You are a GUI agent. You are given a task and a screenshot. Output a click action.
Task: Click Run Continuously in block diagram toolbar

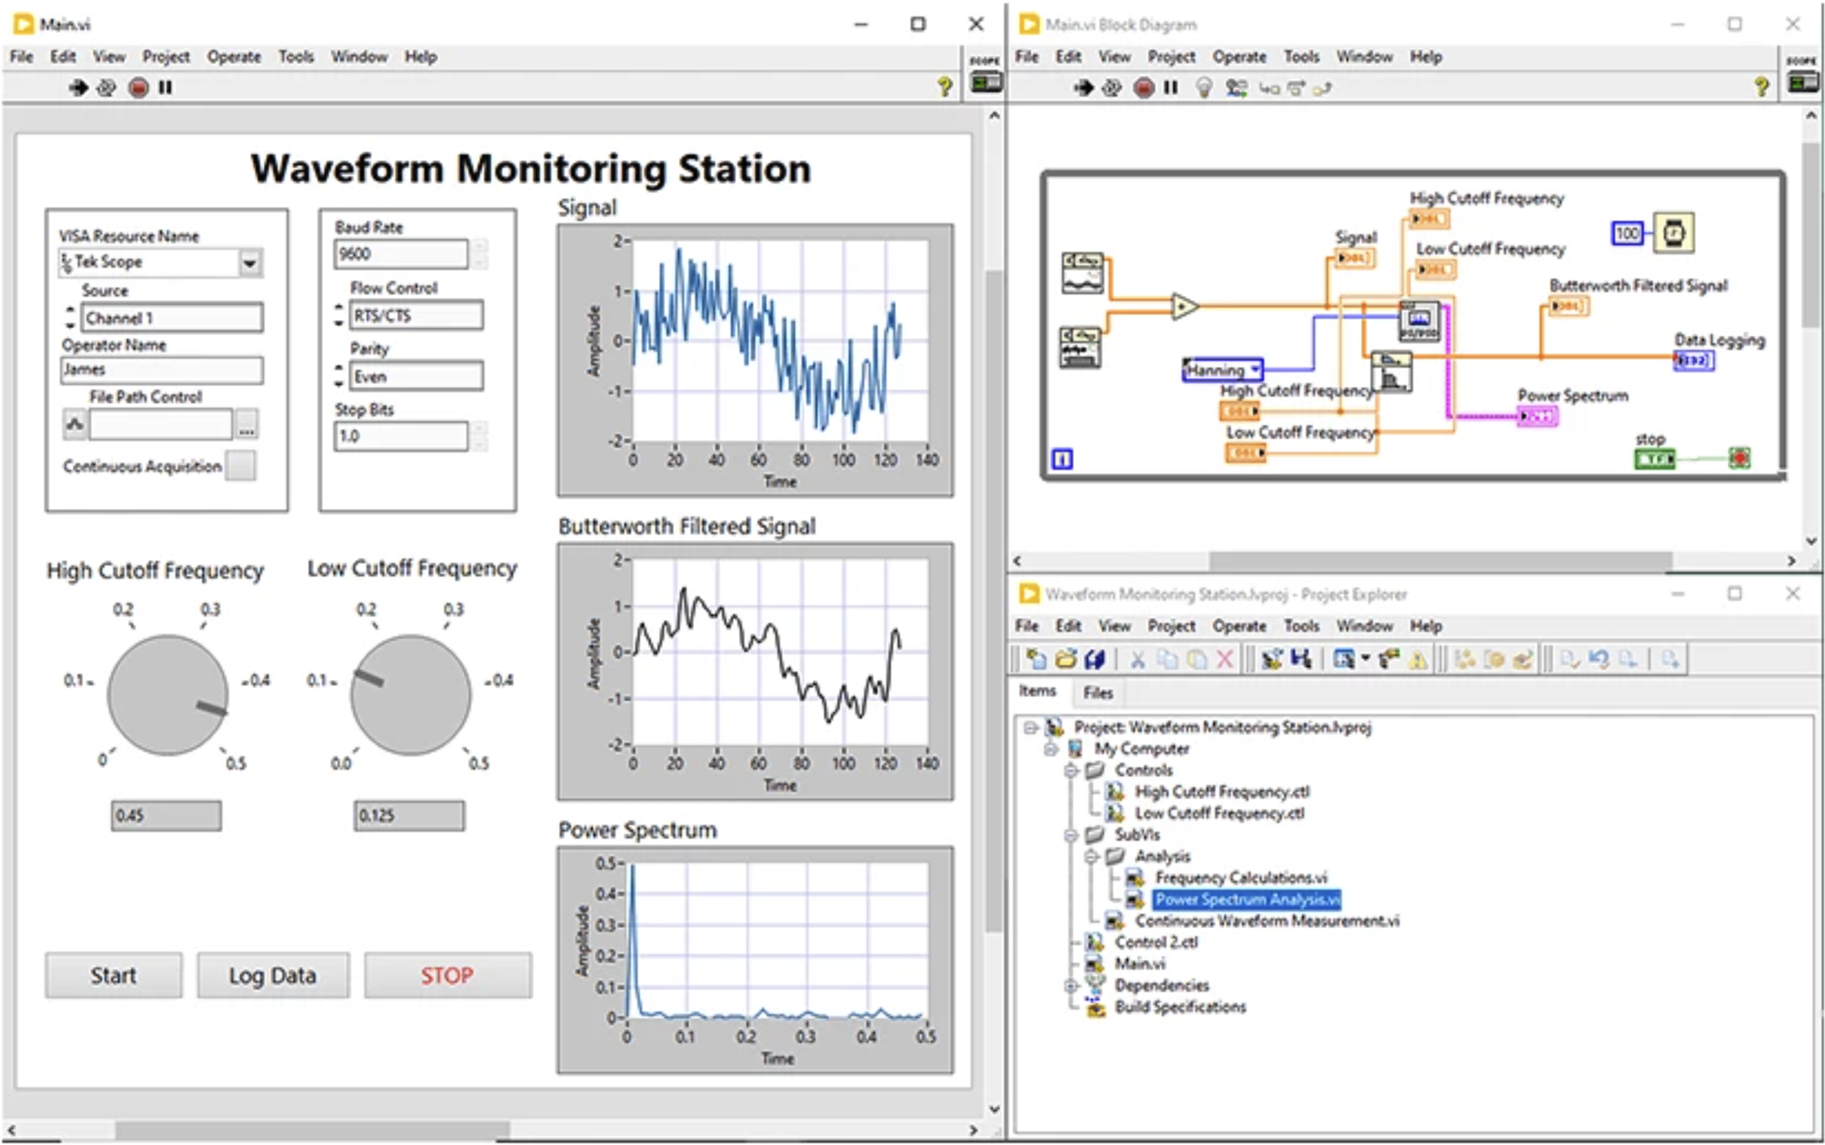(1112, 88)
